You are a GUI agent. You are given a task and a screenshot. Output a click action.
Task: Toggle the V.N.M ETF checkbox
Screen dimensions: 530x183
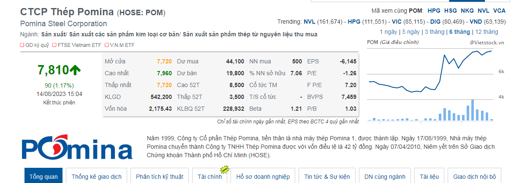(x=106, y=45)
